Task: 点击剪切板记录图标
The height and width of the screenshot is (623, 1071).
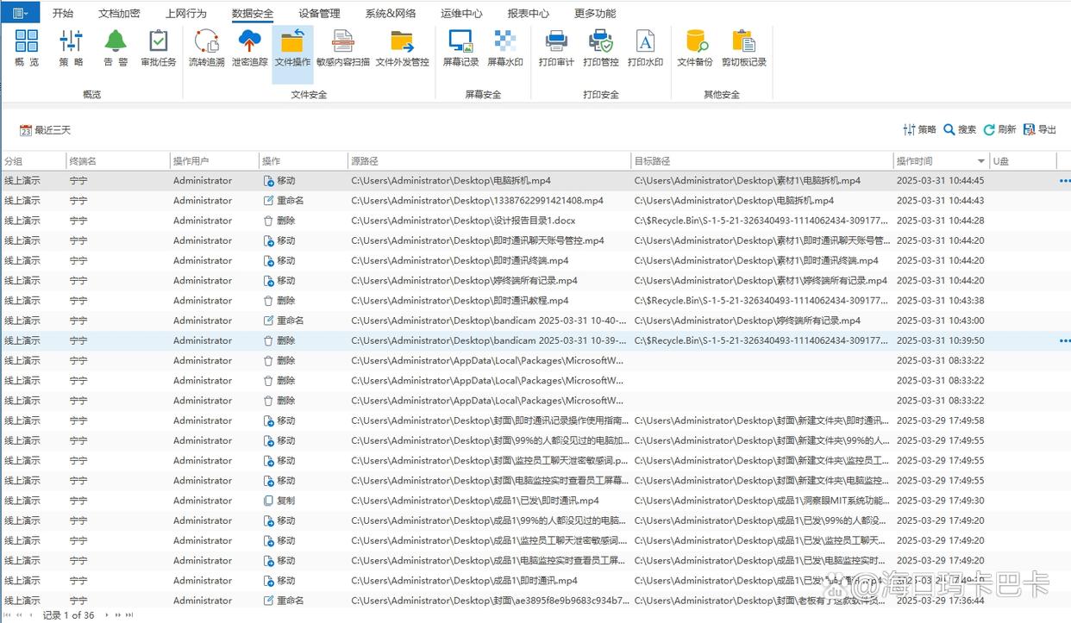Action: pyautogui.click(x=743, y=47)
